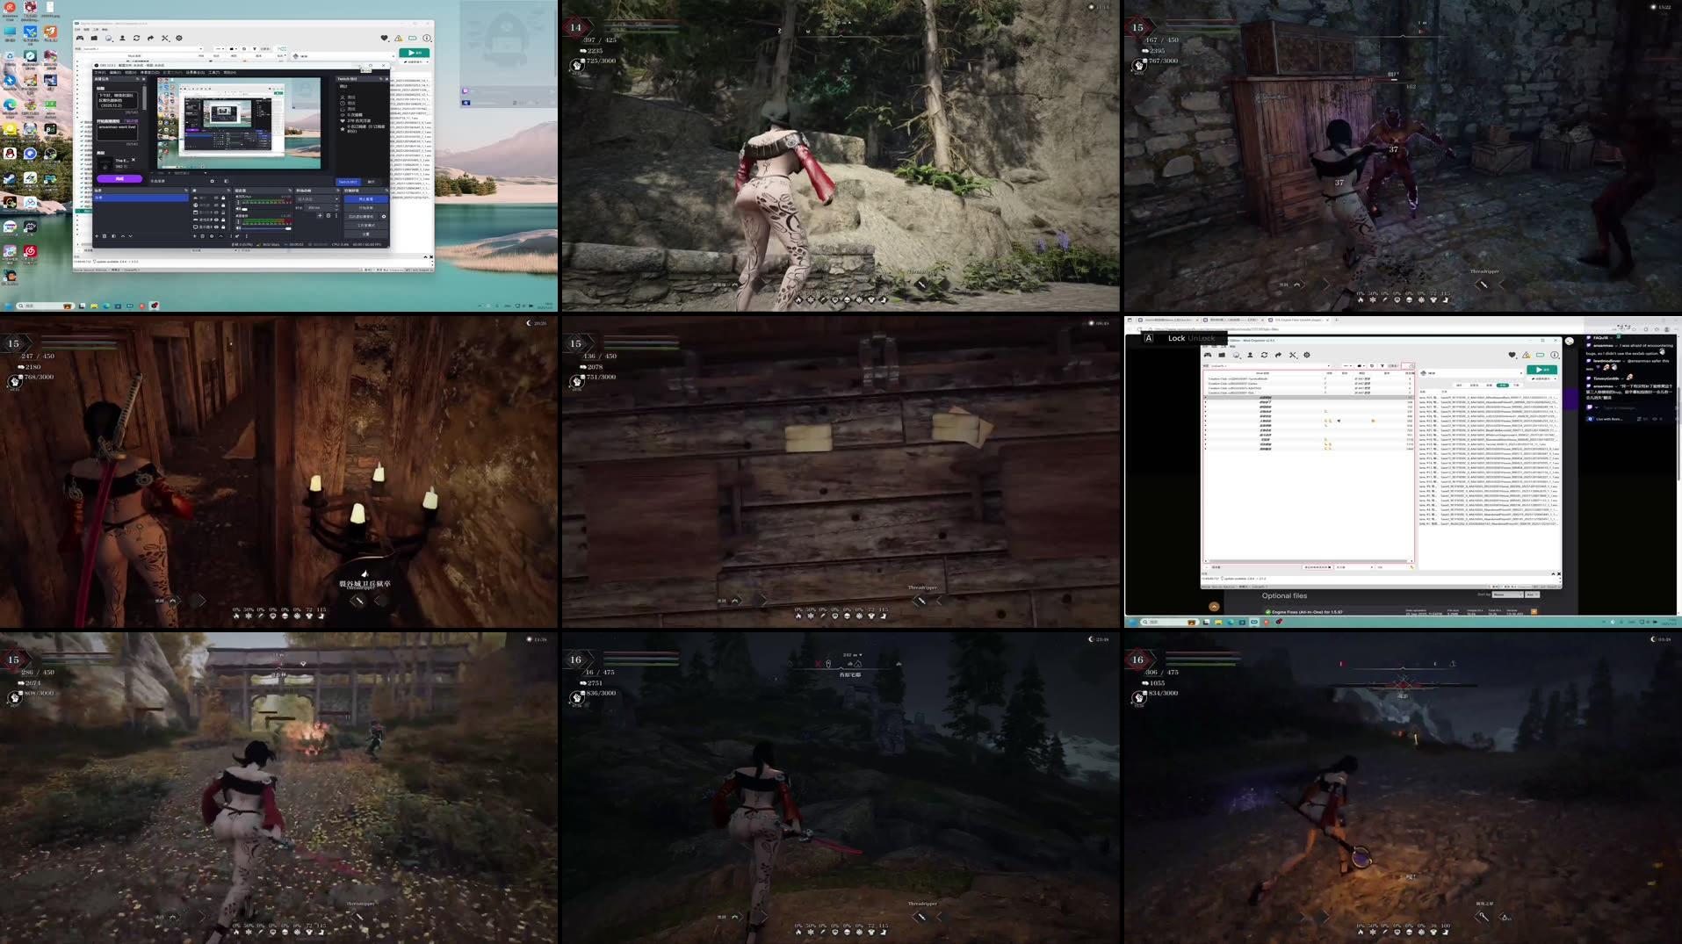Open the profile selector dropdown in Mod Organizer
1682x944 pixels.
(200, 48)
